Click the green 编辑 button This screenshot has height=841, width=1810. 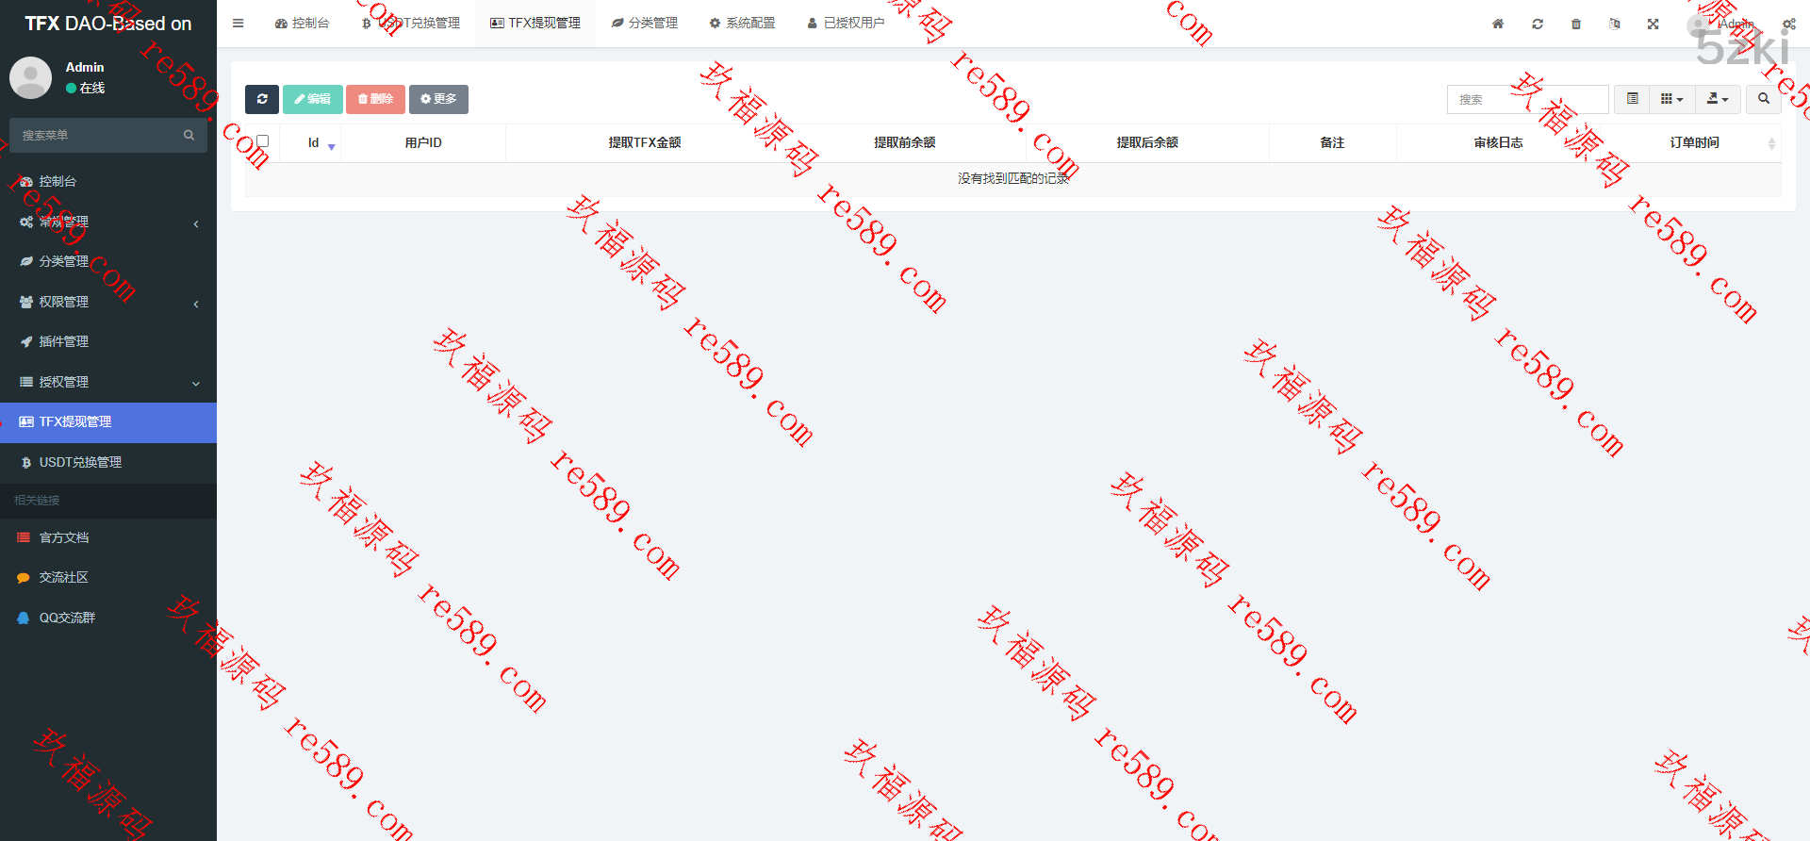(312, 99)
